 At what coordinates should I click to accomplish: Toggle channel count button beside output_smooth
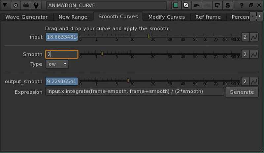[x=245, y=81]
